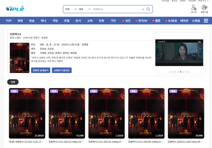Viewport: 212px width, 148px height.
Task: Click the 16회차 다운로드 button
Action: (x=62, y=70)
